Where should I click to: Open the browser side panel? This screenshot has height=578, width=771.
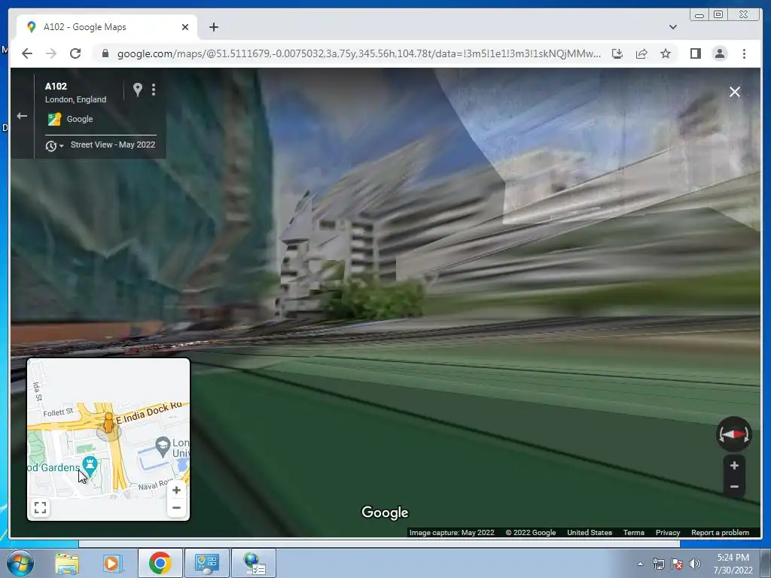tap(695, 53)
